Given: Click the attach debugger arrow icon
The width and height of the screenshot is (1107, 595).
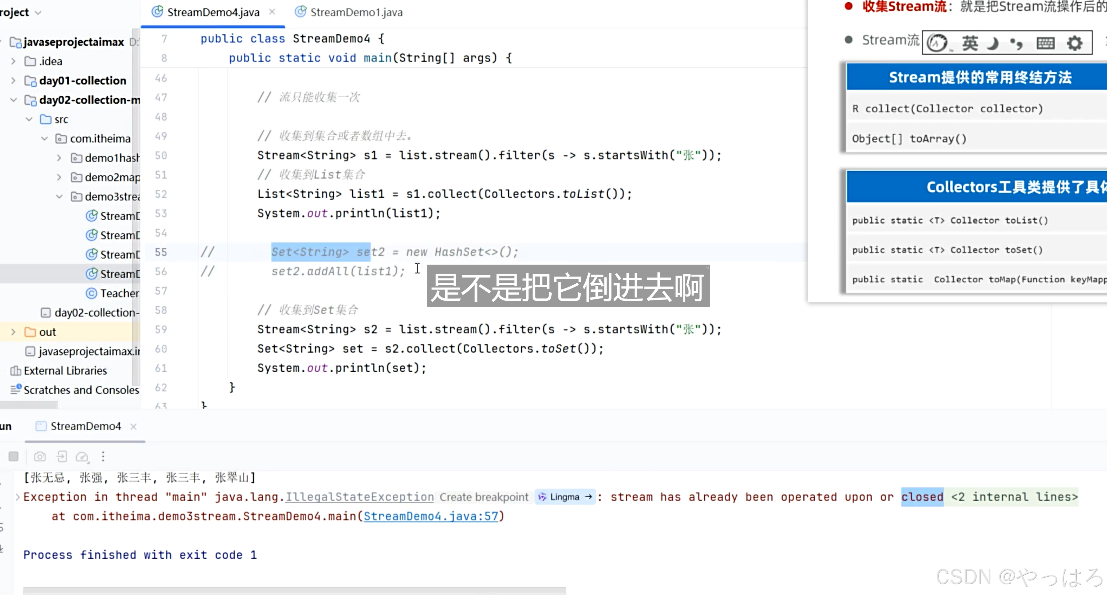Looking at the screenshot, I should pos(62,456).
